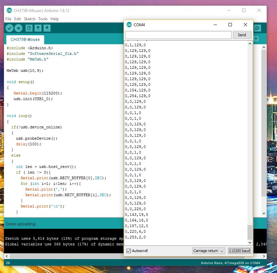Viewport: 277px width, 273px height.
Task: Open the Serial Monitor magnifier icon
Action: point(257,28)
